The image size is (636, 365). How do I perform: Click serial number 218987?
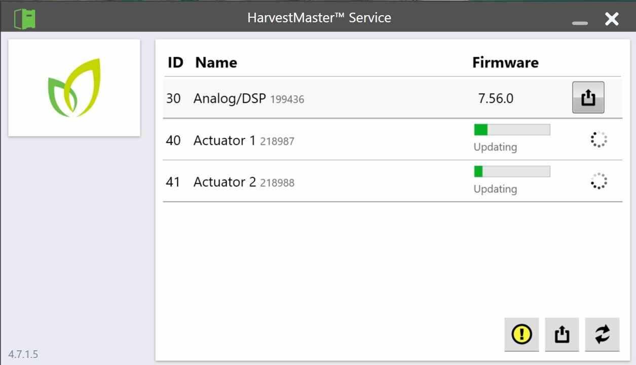277,142
